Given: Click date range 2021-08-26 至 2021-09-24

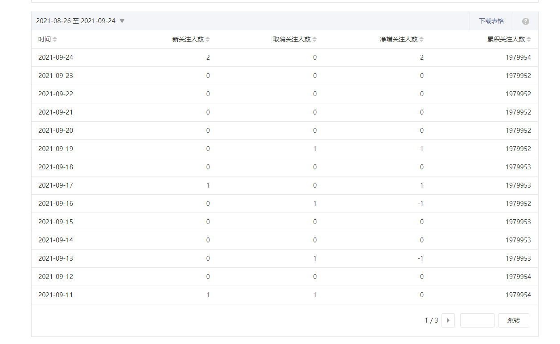Looking at the screenshot, I should (x=76, y=21).
